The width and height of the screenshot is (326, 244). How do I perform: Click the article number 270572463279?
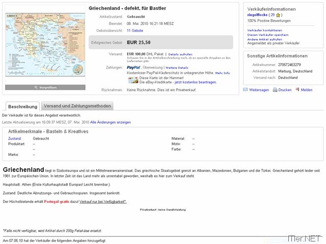(289, 65)
